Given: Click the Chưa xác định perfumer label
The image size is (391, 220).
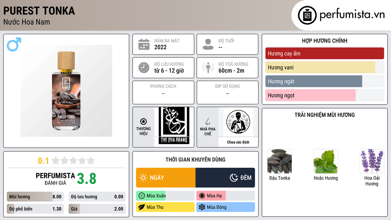Looking at the screenshot, I should pos(238,142).
